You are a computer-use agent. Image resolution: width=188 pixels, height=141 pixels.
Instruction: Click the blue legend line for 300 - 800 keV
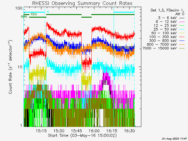[x=182, y=41]
